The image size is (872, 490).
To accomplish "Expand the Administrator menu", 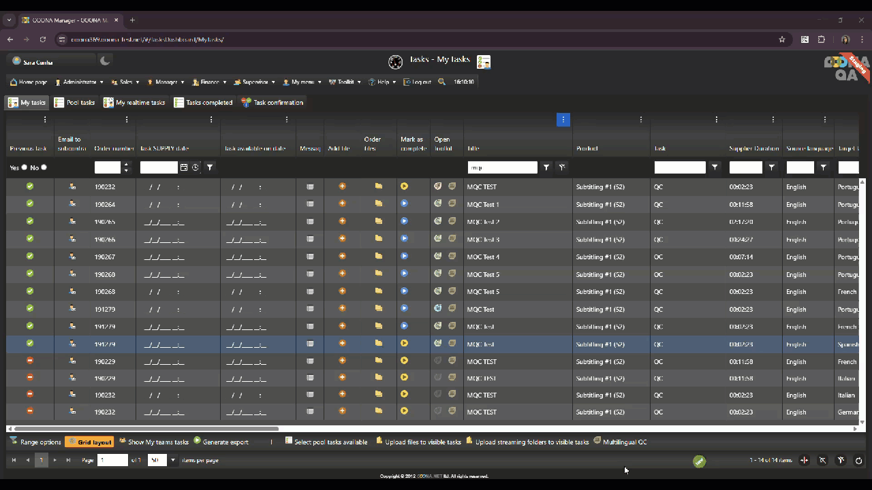I will pos(79,82).
